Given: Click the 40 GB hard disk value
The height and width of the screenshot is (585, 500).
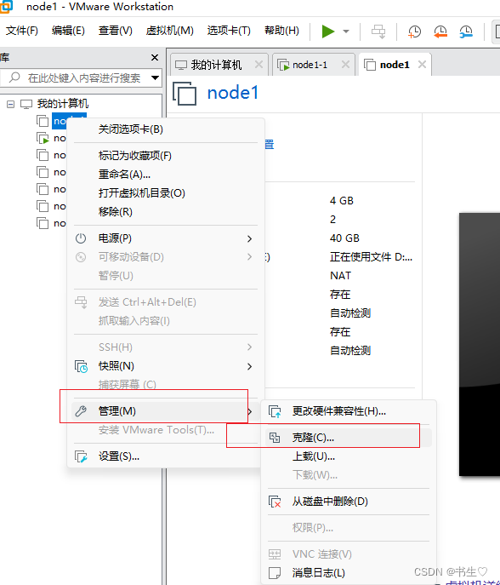Looking at the screenshot, I should [x=344, y=238].
